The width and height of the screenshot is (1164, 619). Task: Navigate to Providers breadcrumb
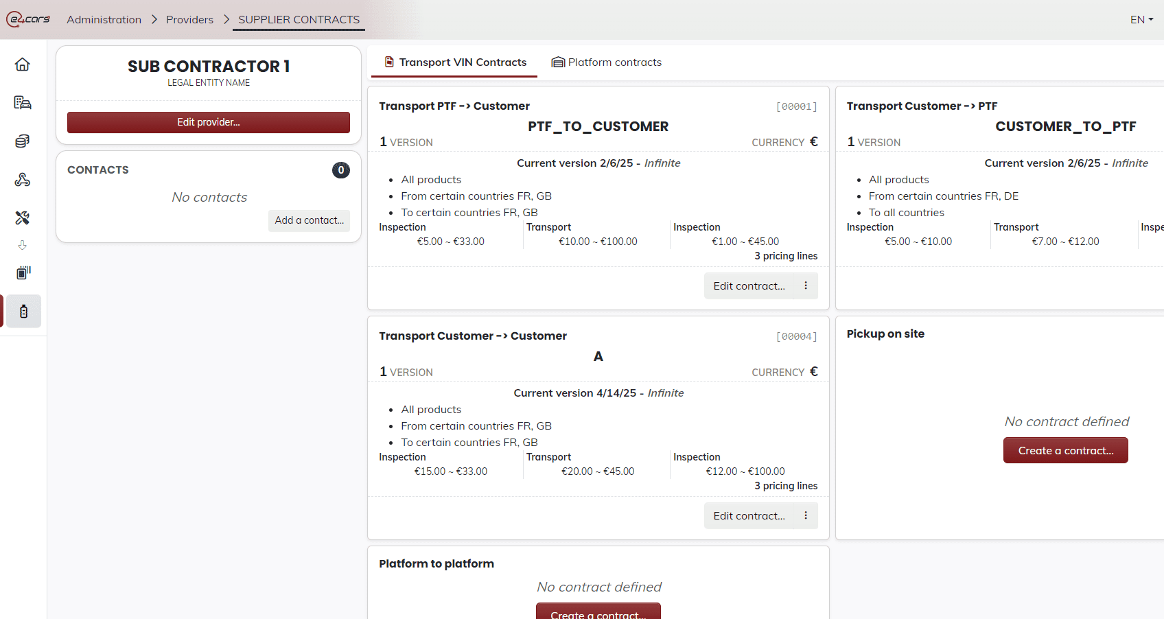tap(189, 19)
